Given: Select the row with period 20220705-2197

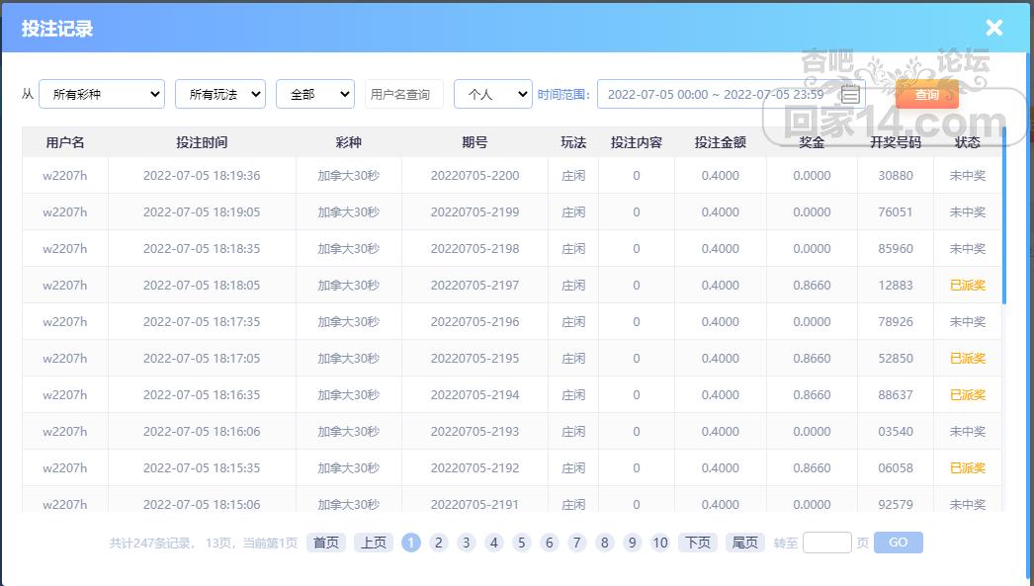Looking at the screenshot, I should (474, 286).
